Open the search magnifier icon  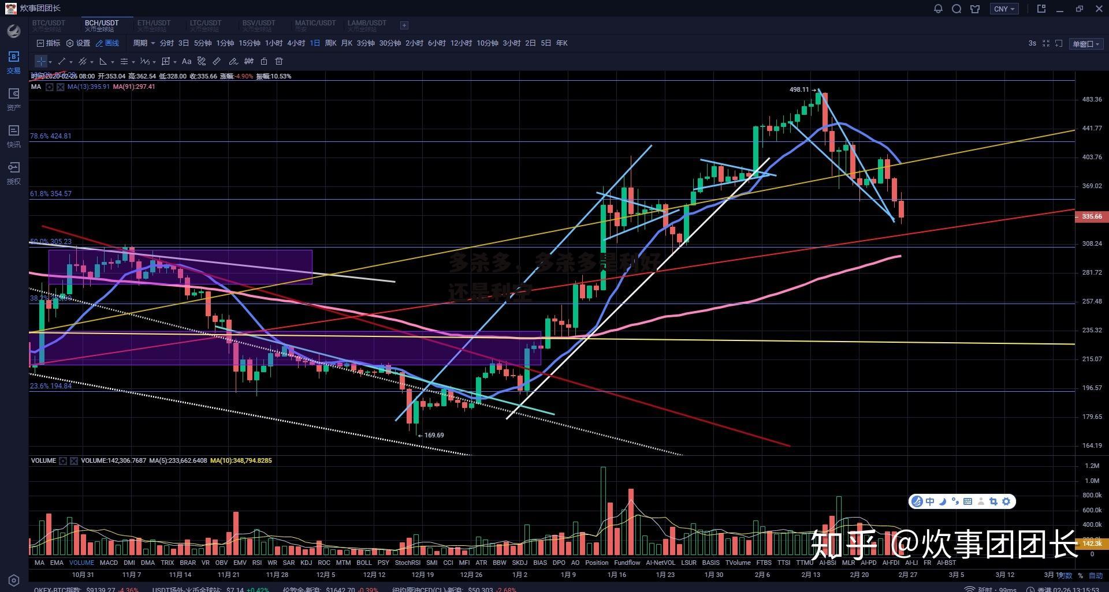tap(957, 9)
